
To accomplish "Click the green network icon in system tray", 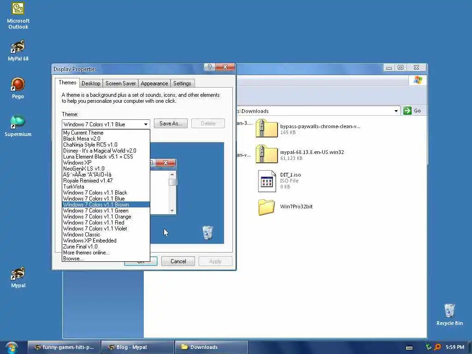I will coord(428,347).
